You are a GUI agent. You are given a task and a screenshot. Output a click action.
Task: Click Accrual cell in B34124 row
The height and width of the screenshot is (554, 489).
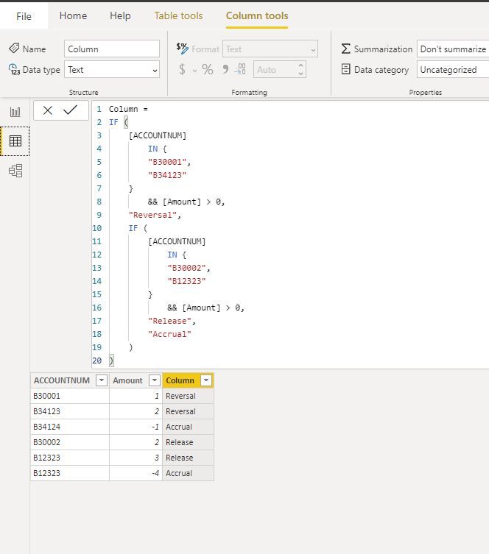pos(188,427)
